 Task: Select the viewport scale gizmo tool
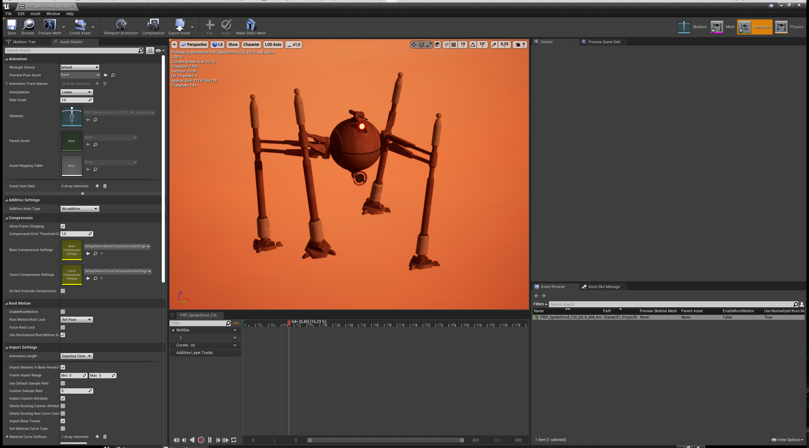pos(429,45)
